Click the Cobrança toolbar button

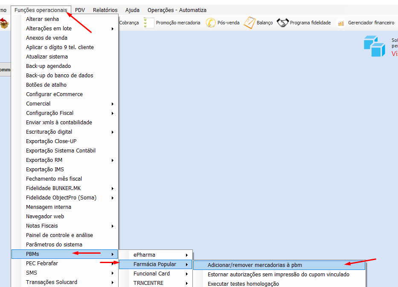129,23
